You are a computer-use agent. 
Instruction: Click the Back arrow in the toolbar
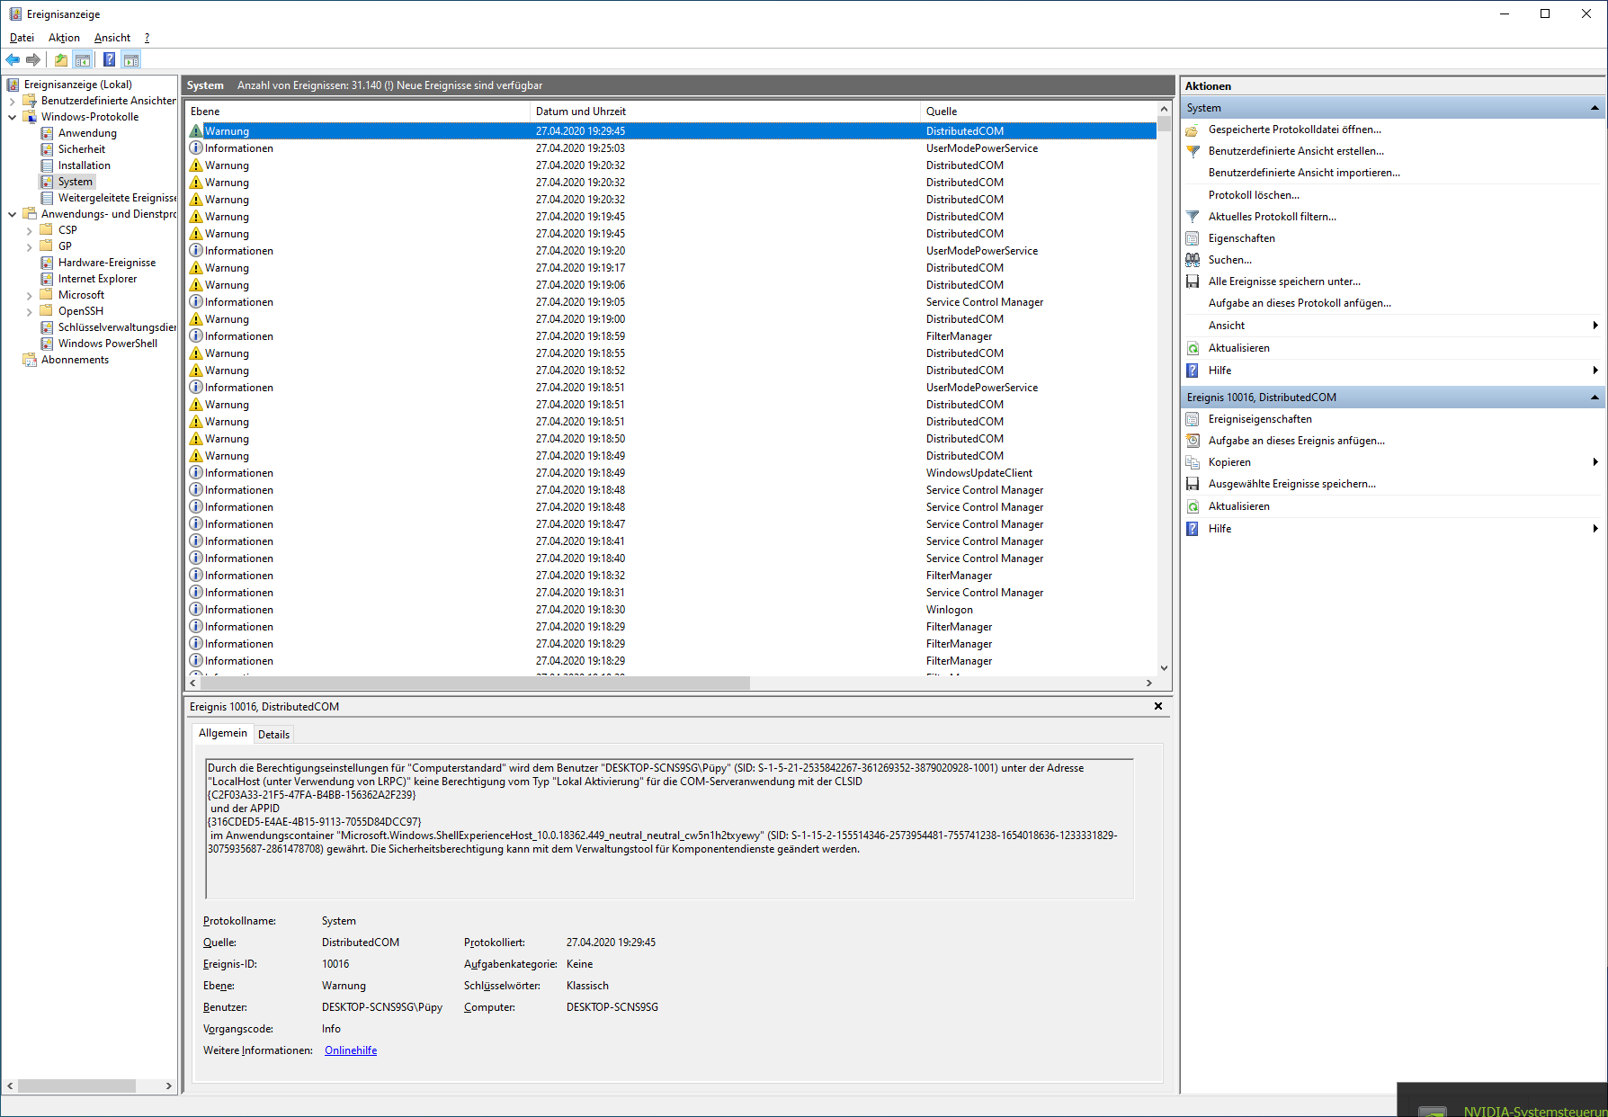(x=13, y=60)
